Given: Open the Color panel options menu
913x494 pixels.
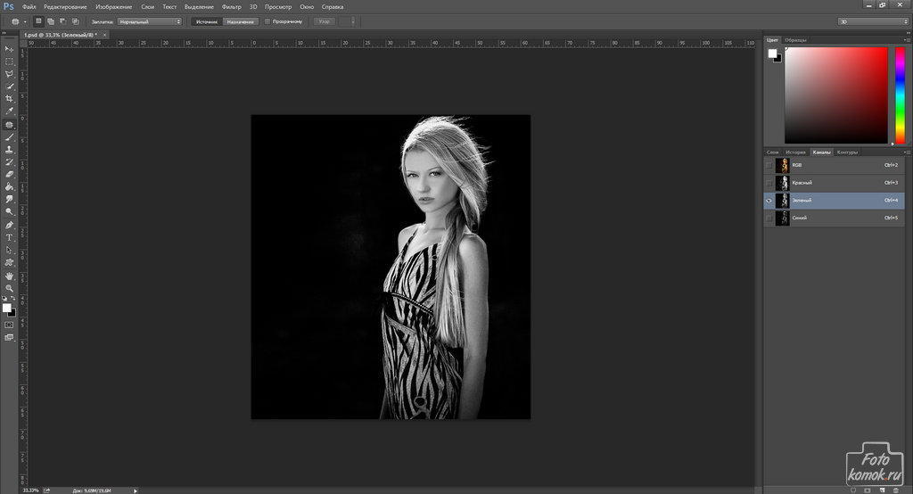Looking at the screenshot, I should [906, 40].
